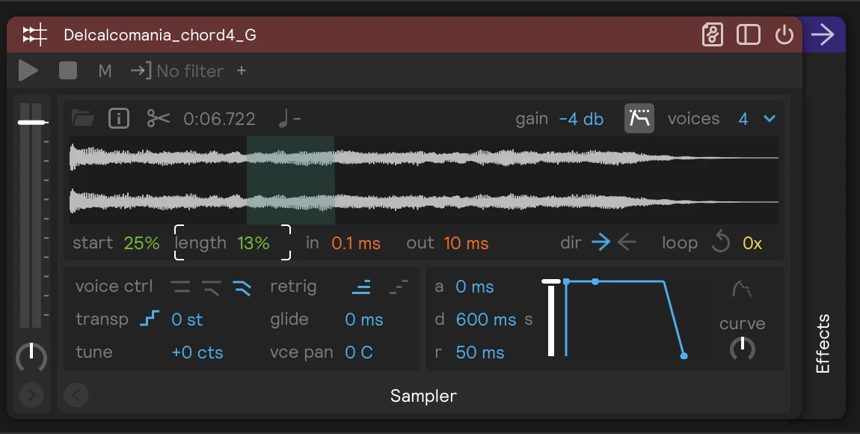Image resolution: width=860 pixels, height=434 pixels.
Task: Adjust the start value 25%
Action: coord(141,243)
